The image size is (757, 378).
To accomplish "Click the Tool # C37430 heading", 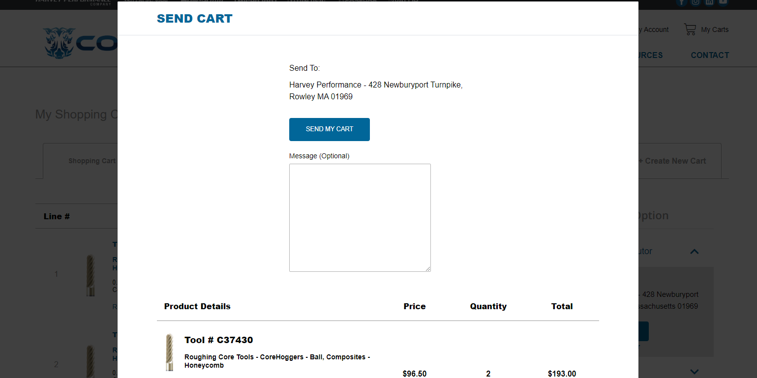I will [x=218, y=340].
